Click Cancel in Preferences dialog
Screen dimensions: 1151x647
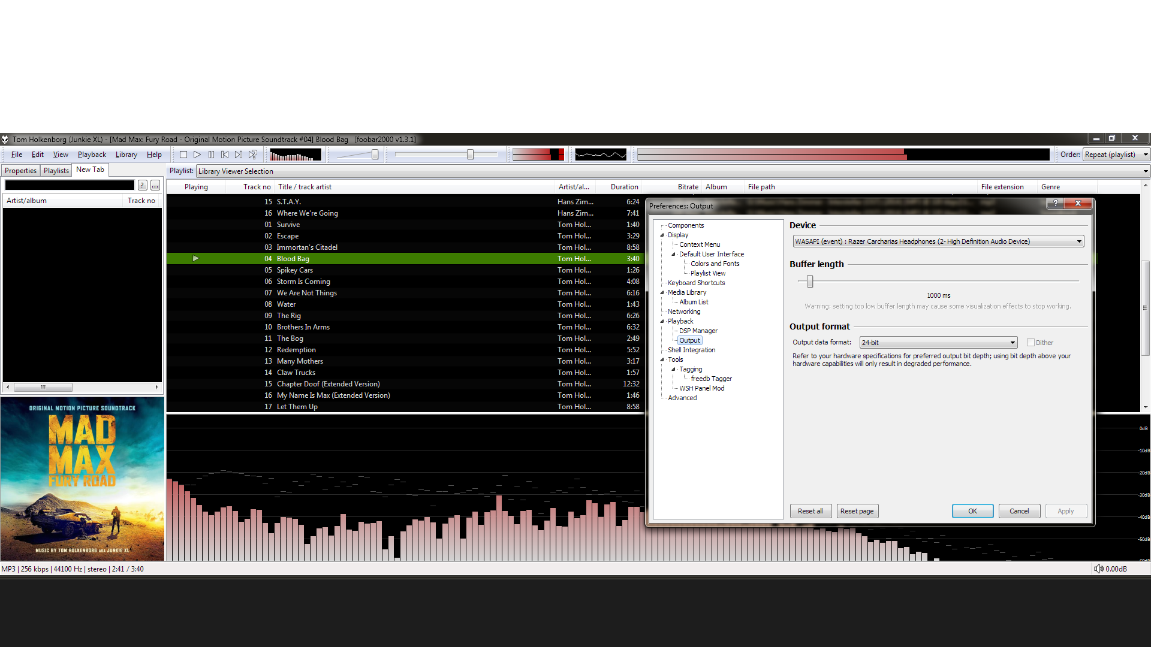[1019, 511]
